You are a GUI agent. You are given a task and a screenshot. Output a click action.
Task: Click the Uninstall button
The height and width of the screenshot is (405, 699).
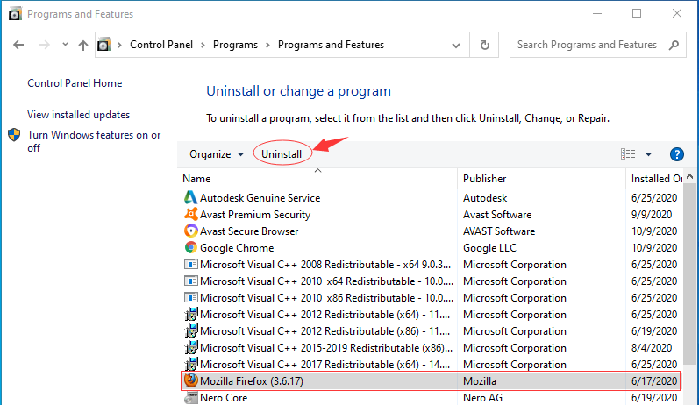(x=282, y=154)
